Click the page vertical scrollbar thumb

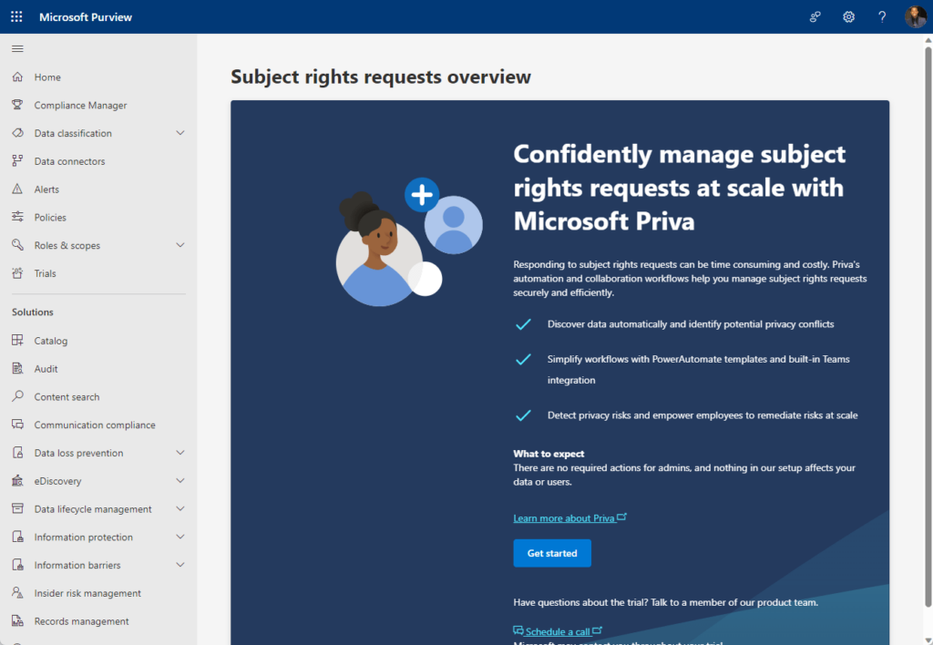(x=928, y=326)
